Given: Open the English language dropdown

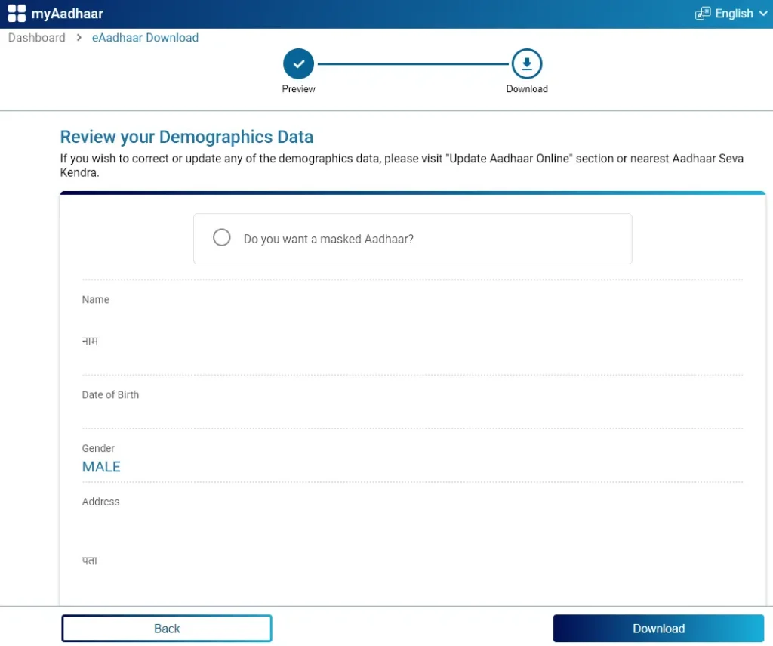Looking at the screenshot, I should coord(733,13).
